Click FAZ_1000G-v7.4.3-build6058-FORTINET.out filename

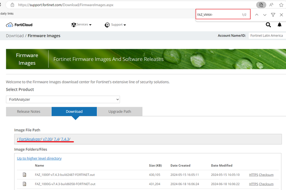click(65, 184)
